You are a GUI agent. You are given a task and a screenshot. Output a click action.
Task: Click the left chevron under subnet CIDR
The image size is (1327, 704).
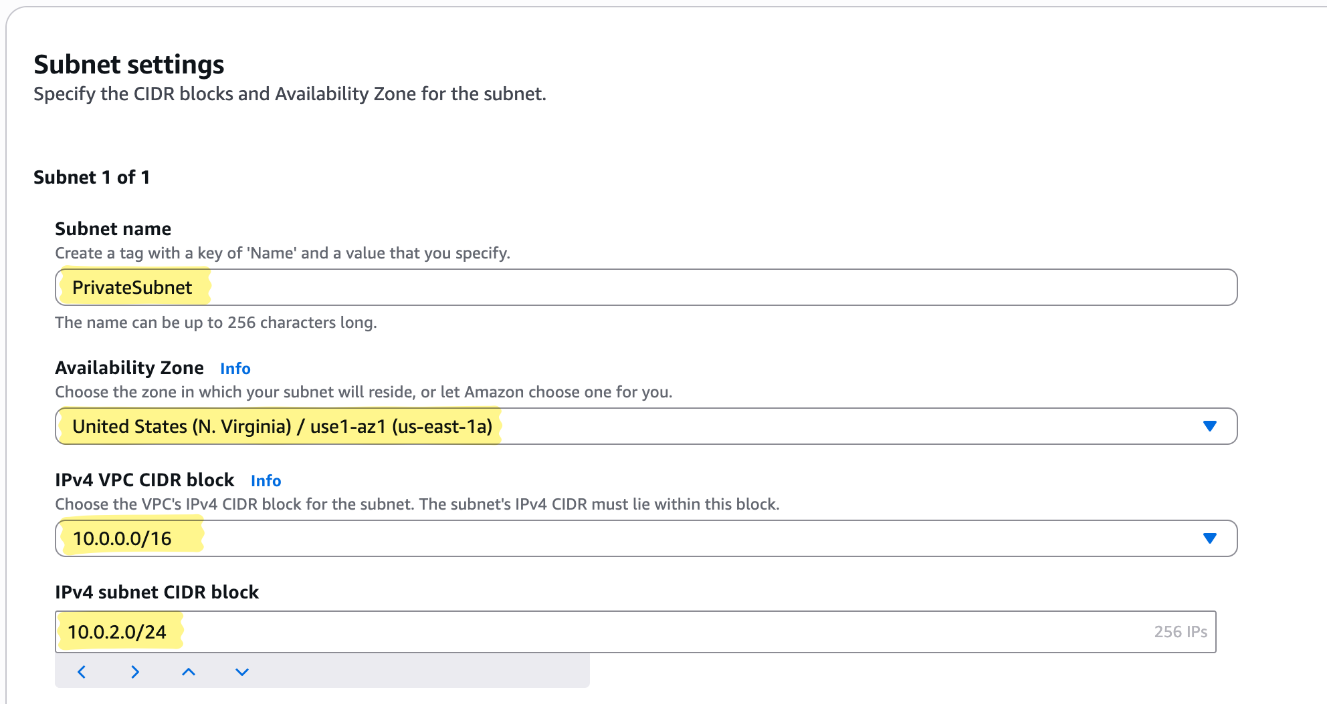pos(82,672)
